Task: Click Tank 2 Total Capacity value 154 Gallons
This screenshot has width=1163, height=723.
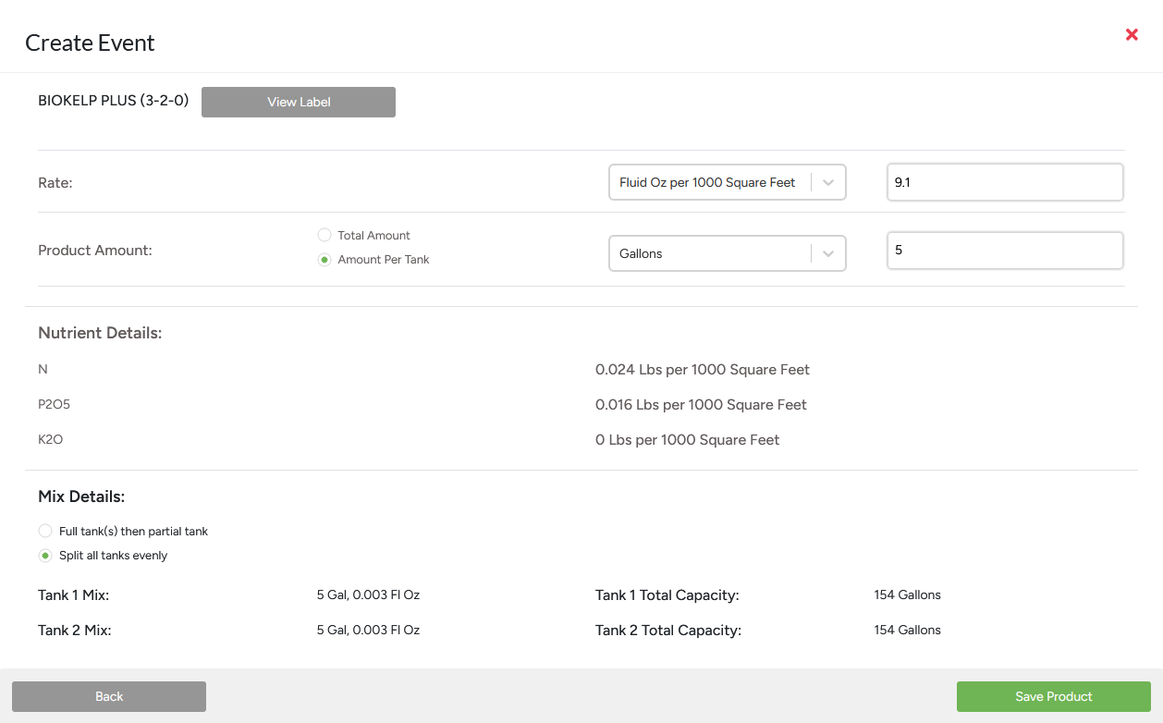Action: pyautogui.click(x=907, y=631)
